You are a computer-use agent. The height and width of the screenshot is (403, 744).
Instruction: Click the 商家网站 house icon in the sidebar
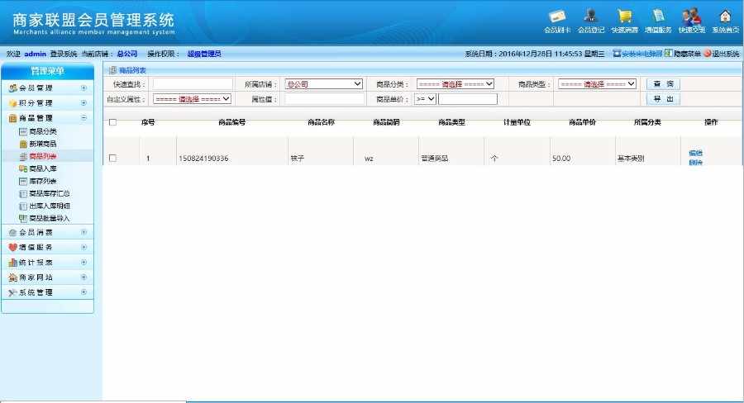coord(12,277)
